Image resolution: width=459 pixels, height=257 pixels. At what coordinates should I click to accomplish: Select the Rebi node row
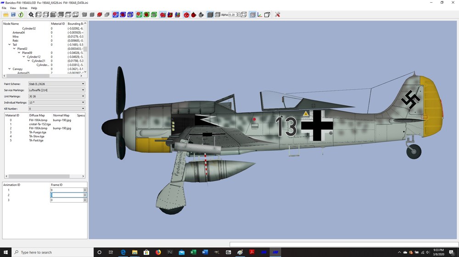point(43,41)
